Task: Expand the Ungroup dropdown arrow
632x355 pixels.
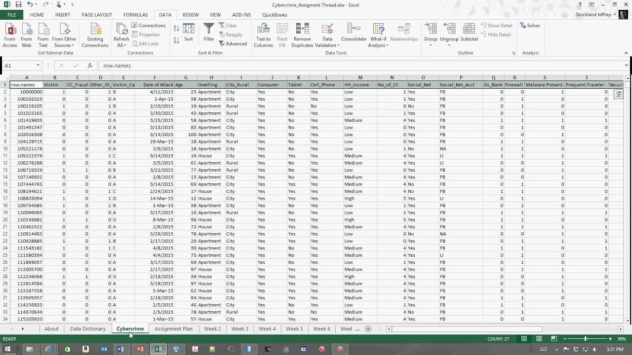Action: (x=449, y=45)
